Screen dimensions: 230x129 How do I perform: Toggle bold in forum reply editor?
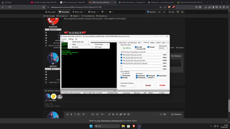point(71,114)
